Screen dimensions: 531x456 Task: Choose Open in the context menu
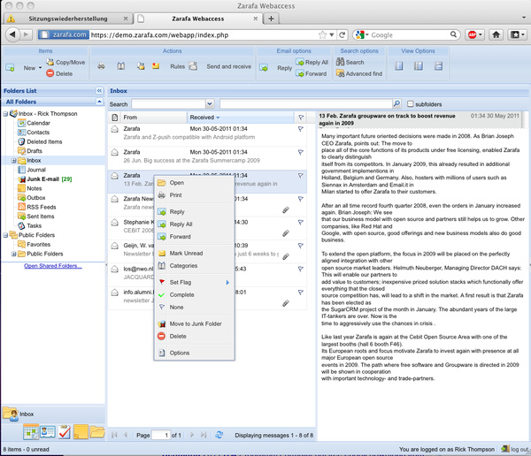click(194, 183)
